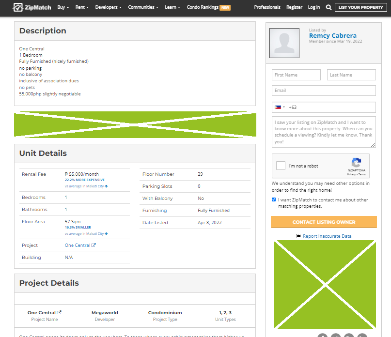Open the Philippines flag country code dropdown
This screenshot has height=337, width=391.
(x=280, y=107)
